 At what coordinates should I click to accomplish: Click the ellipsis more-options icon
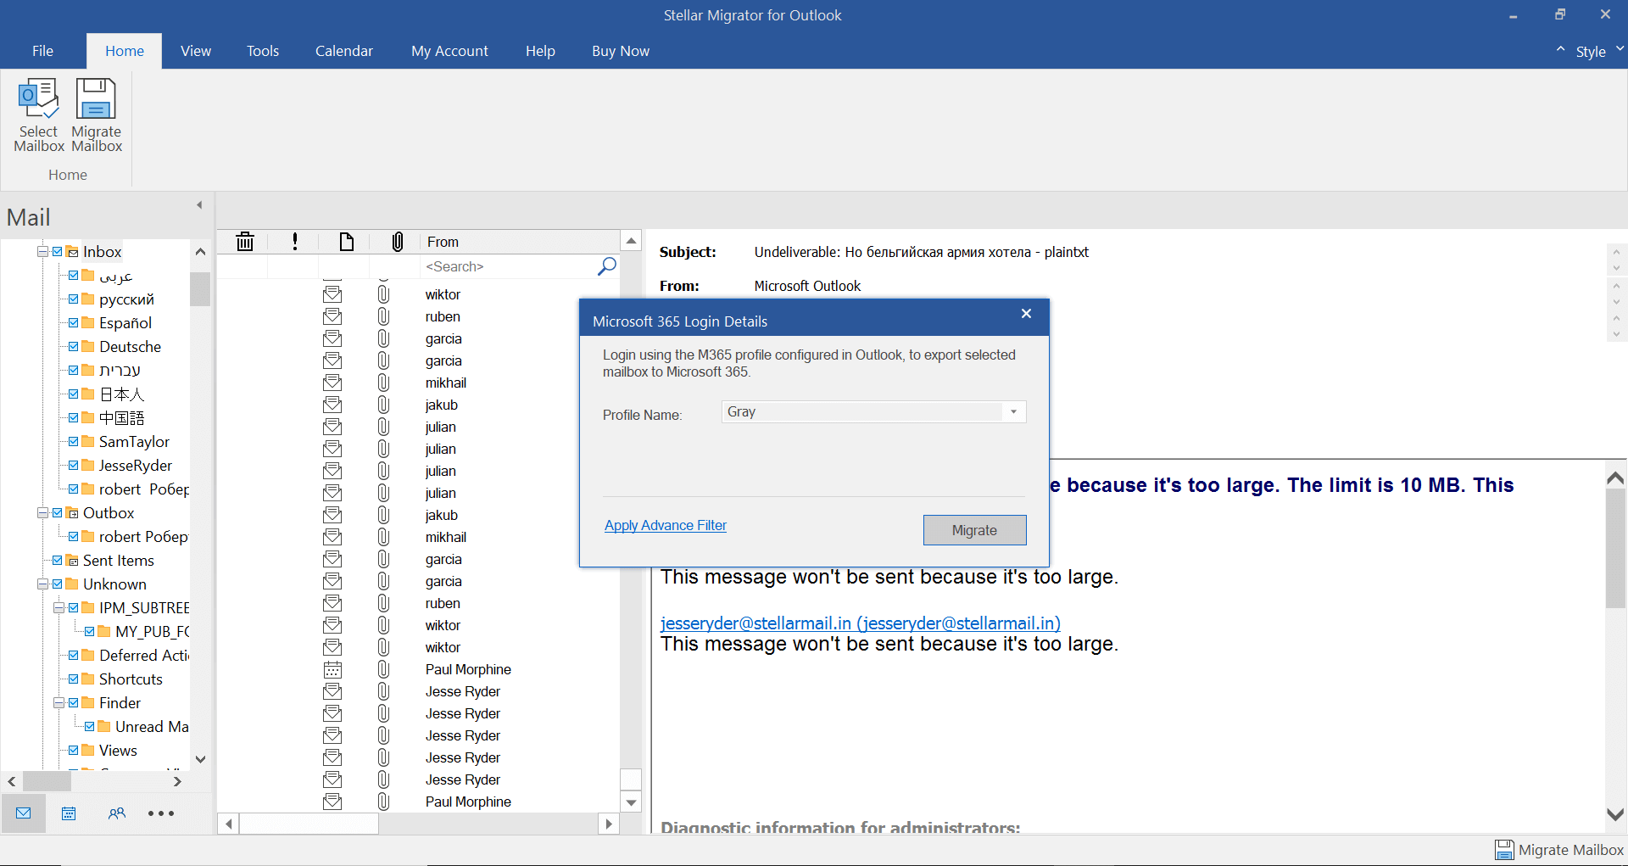point(161,813)
